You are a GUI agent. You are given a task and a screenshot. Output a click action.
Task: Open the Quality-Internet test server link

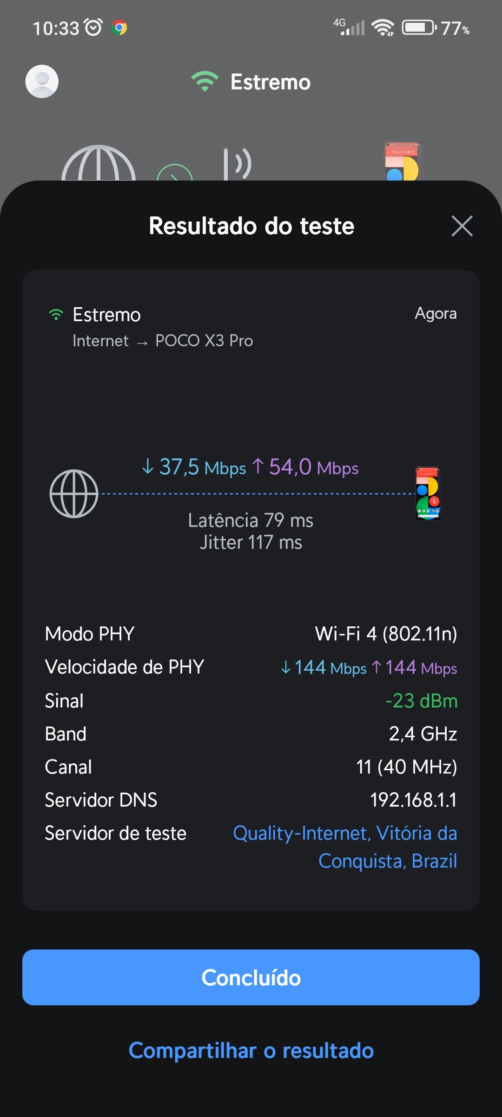[345, 847]
